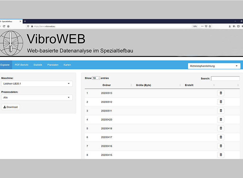
Task: Select folder entry 20200415
Action: [x=107, y=155]
